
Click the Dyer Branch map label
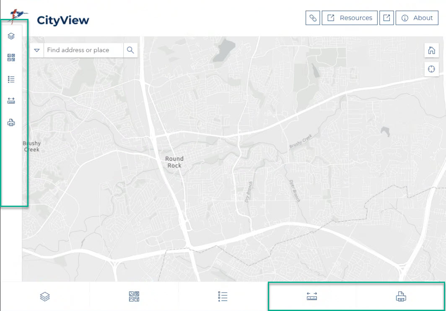pos(295,191)
